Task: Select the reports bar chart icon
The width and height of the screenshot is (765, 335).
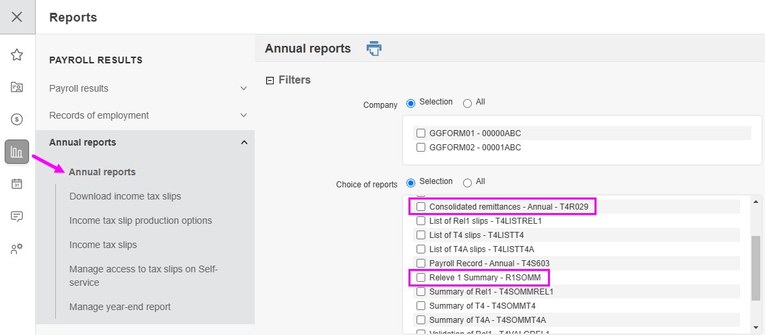Action: pos(17,152)
